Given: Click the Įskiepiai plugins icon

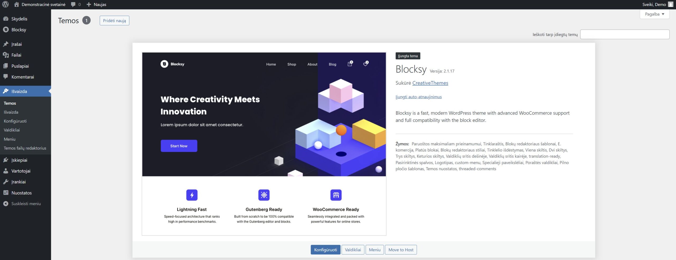Looking at the screenshot, I should [x=6, y=160].
